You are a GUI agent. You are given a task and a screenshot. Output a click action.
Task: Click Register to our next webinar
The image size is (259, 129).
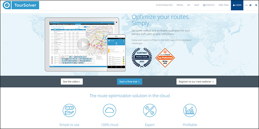[x=196, y=82]
